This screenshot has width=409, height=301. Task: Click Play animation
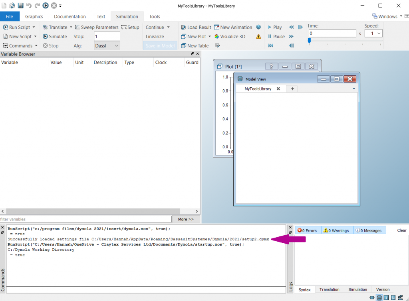pos(275,28)
